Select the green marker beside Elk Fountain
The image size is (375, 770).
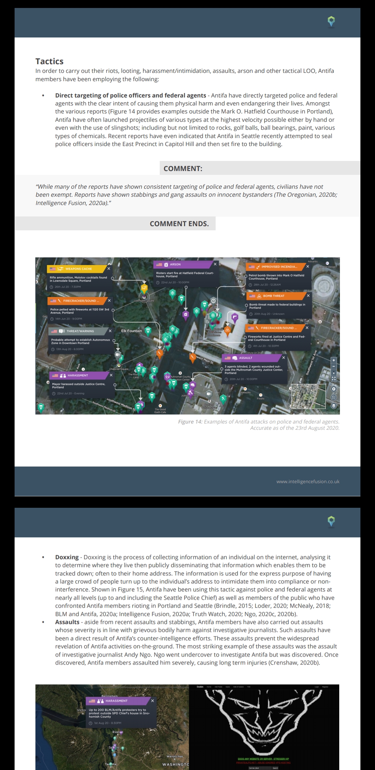(x=148, y=331)
